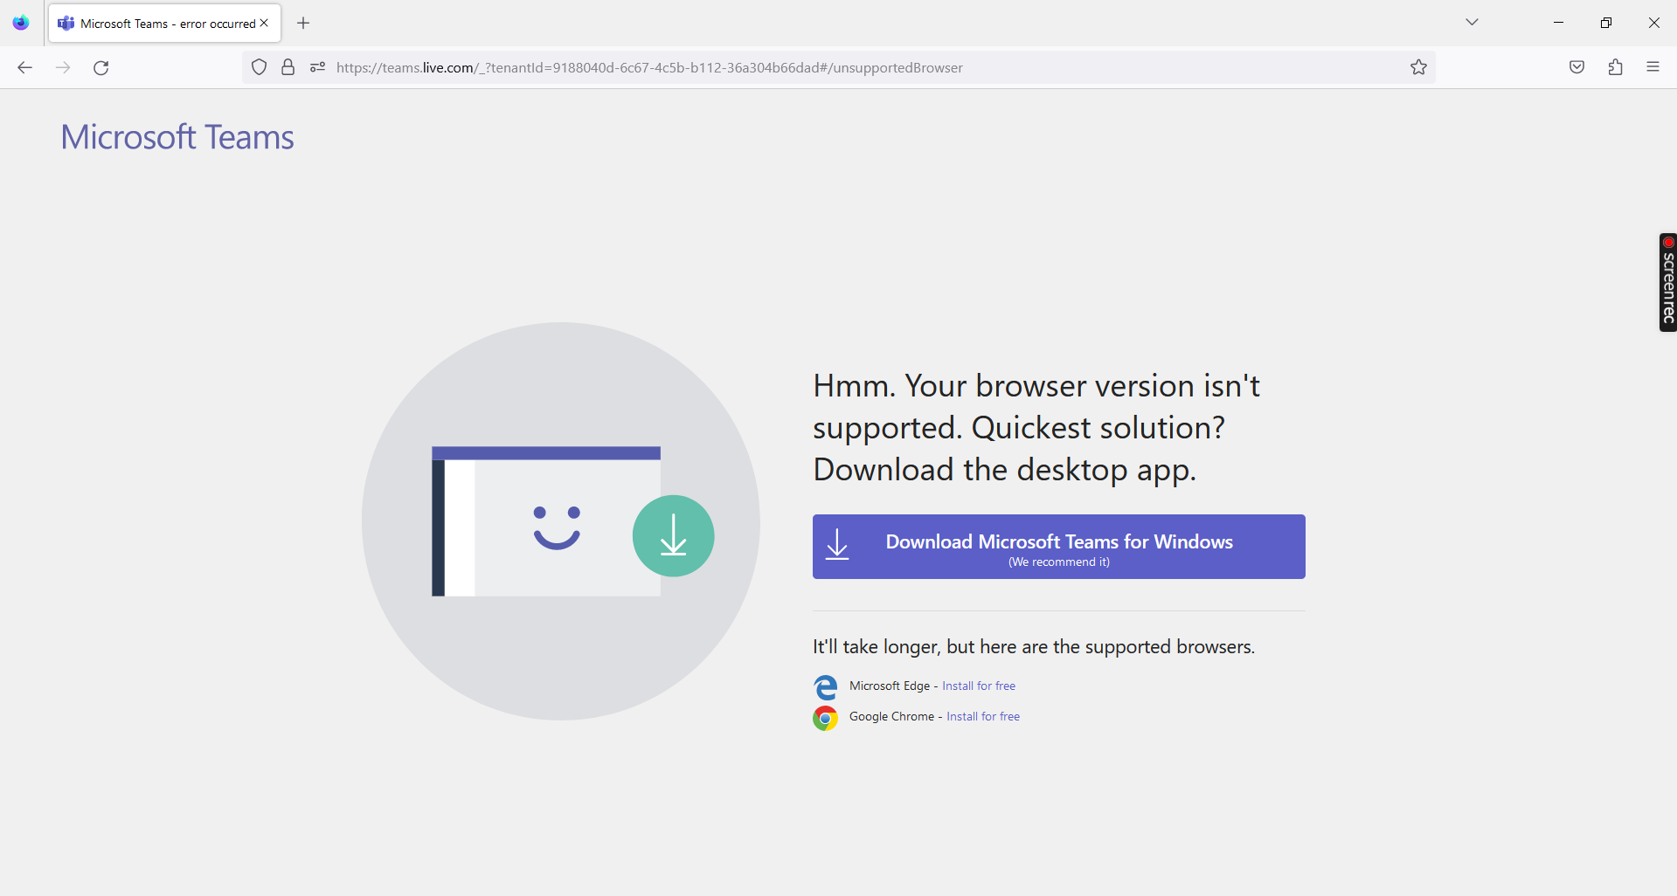Reload the current page
This screenshot has height=896, width=1677.
pos(100,67)
